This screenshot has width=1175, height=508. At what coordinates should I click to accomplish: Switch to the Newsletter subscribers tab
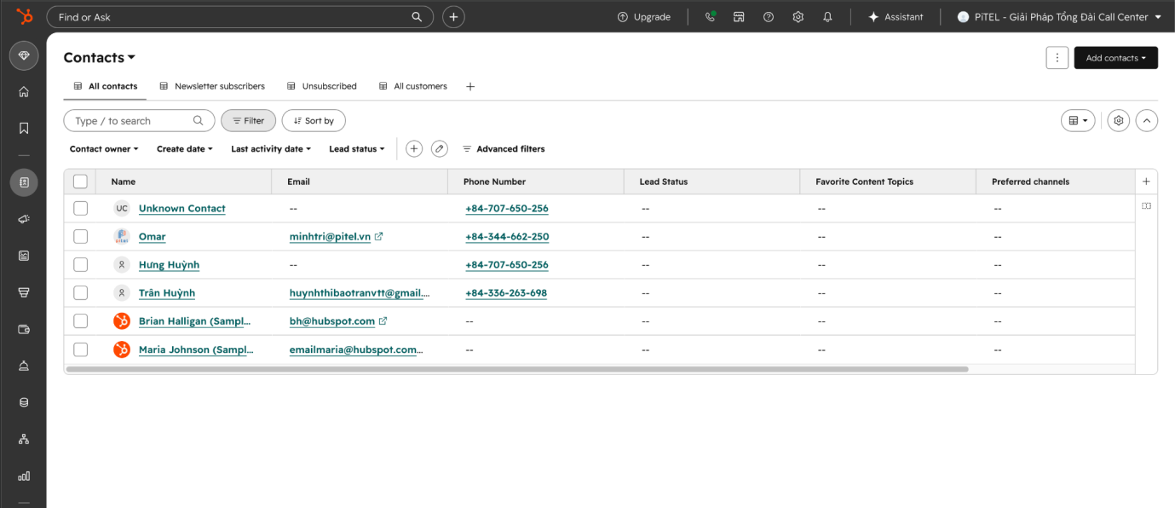(x=212, y=86)
